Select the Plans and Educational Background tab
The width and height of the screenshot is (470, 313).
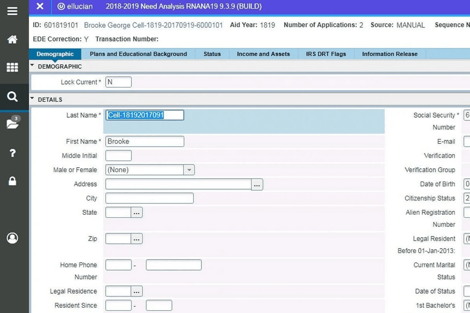pyautogui.click(x=138, y=54)
